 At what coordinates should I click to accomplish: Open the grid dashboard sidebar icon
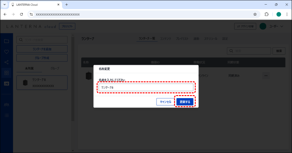(x=6, y=73)
